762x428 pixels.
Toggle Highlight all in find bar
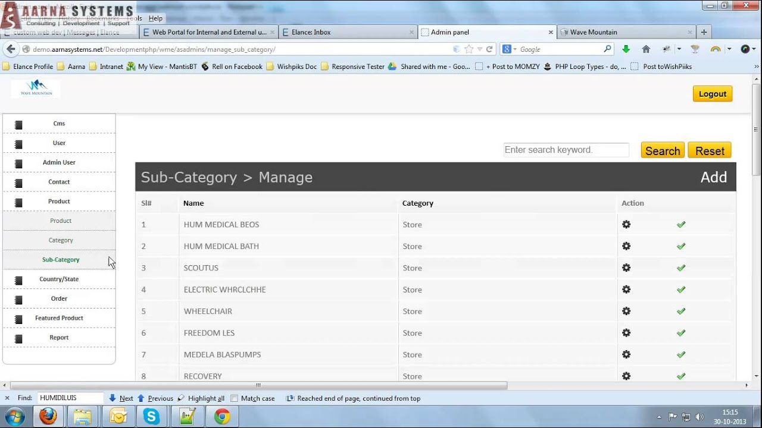(201, 398)
